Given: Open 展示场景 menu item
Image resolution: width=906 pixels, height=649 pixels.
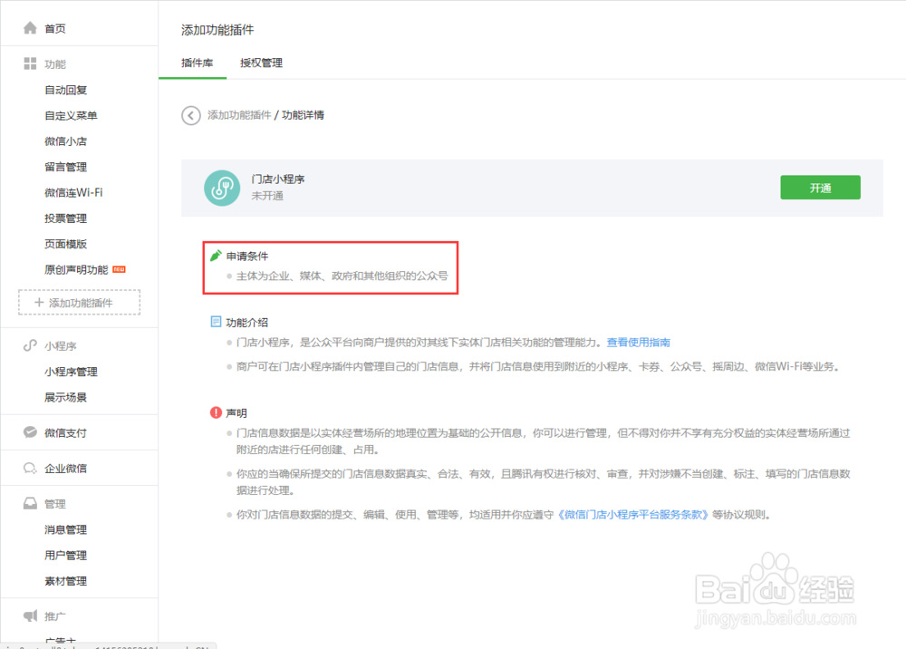Looking at the screenshot, I should pyautogui.click(x=66, y=397).
